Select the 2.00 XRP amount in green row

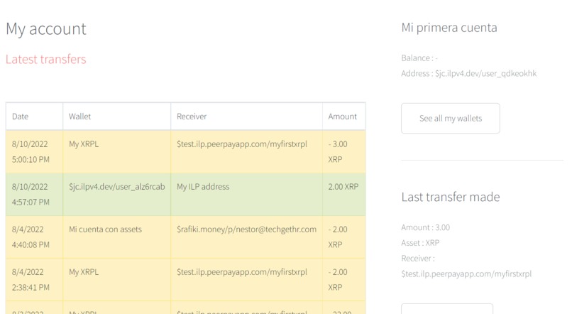[343, 187]
